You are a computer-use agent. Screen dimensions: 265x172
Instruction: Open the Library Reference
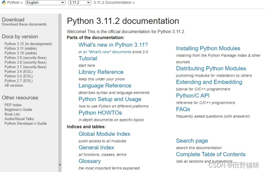pos(101,72)
